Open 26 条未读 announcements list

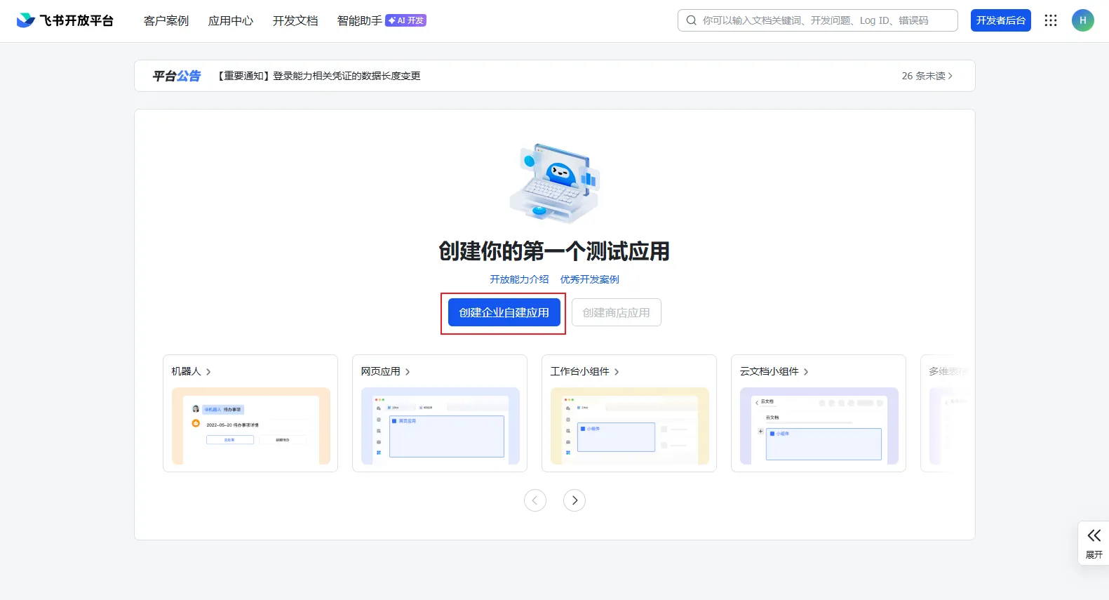click(x=927, y=76)
